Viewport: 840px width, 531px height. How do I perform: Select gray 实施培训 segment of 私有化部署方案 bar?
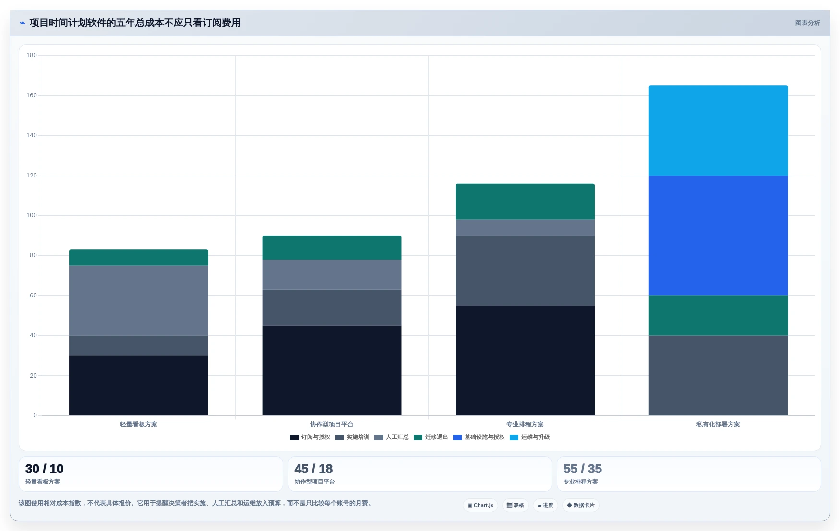718,375
